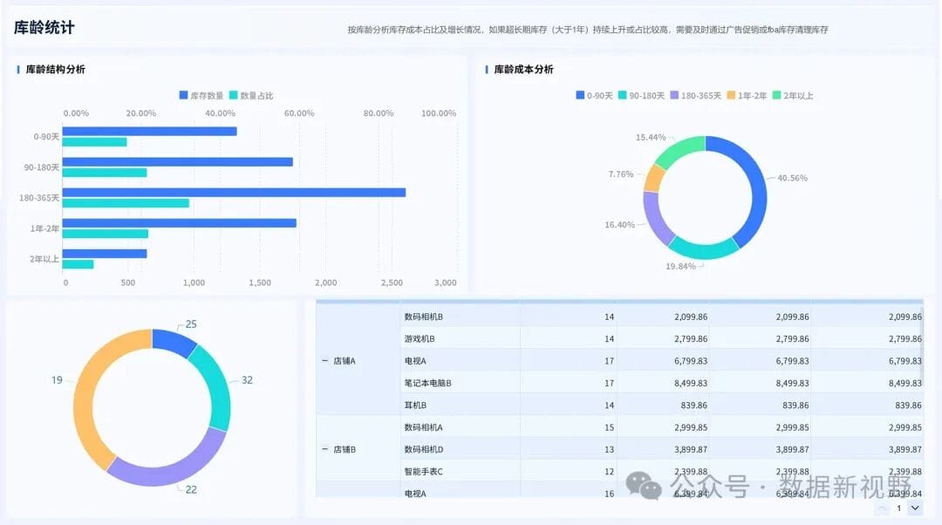Select the blue 库存数量 bar for 2年以上
This screenshot has width=942, height=525.
click(105, 254)
